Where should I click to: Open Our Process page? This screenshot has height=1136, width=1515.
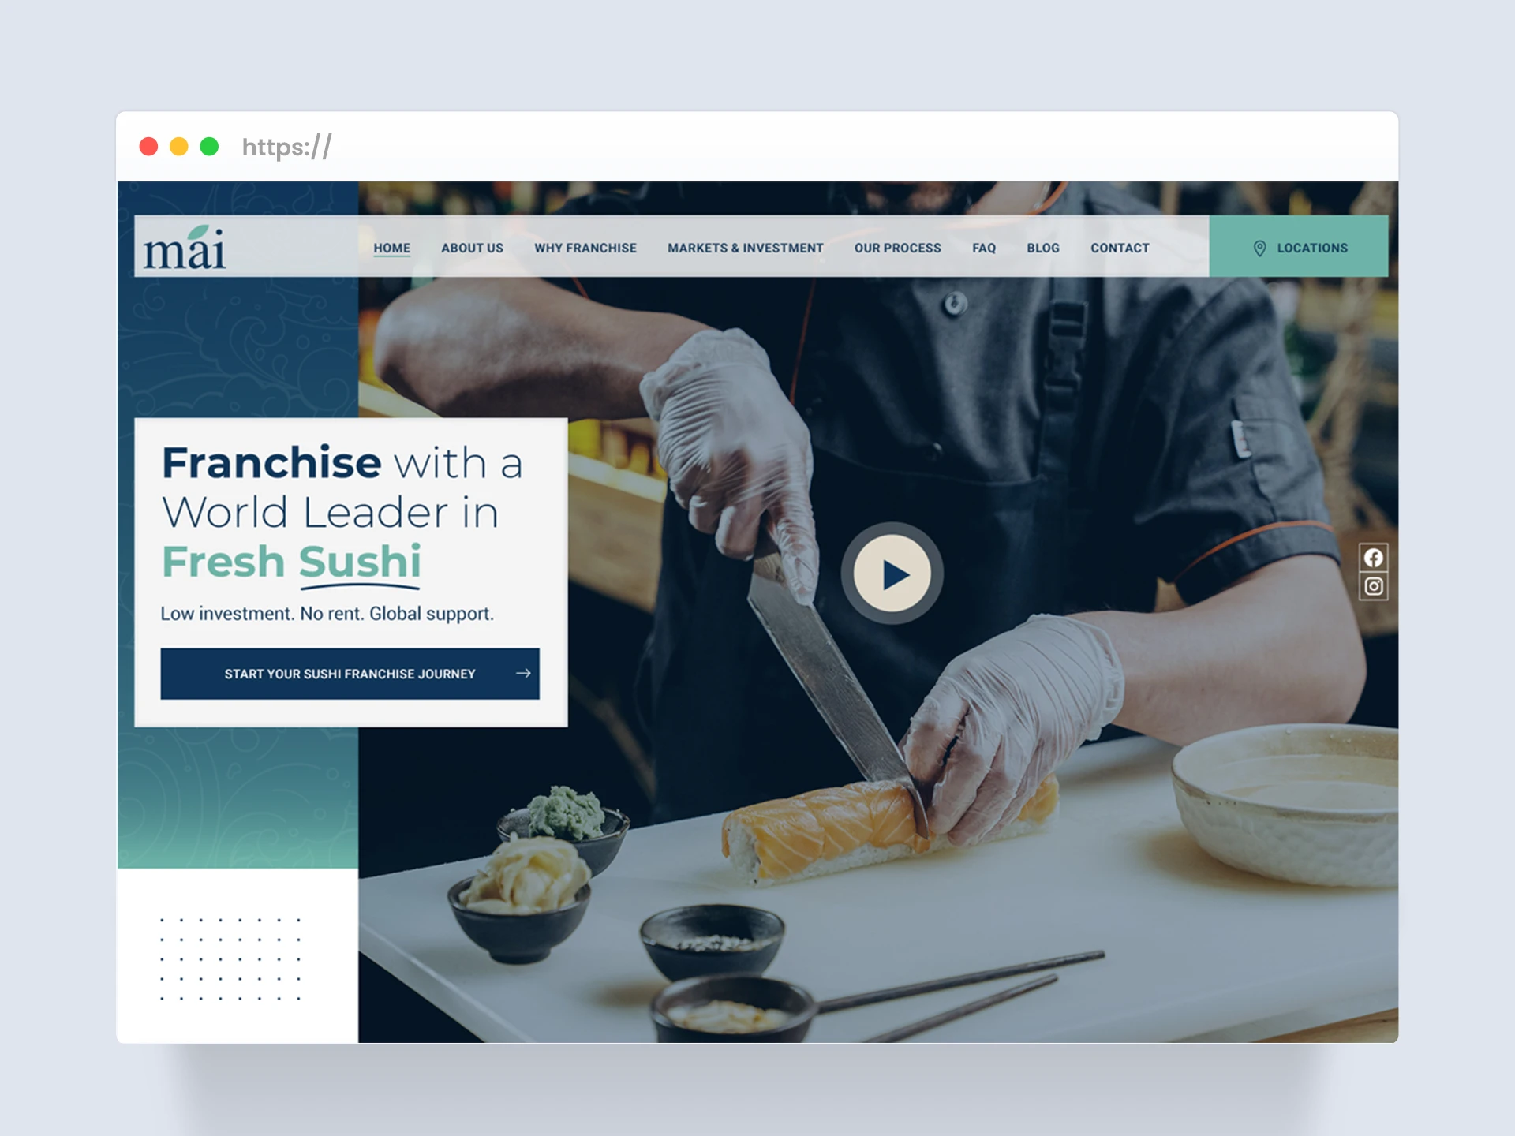898,248
